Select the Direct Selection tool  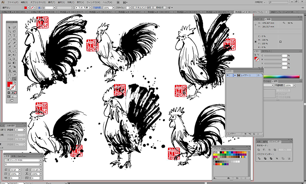(14, 27)
